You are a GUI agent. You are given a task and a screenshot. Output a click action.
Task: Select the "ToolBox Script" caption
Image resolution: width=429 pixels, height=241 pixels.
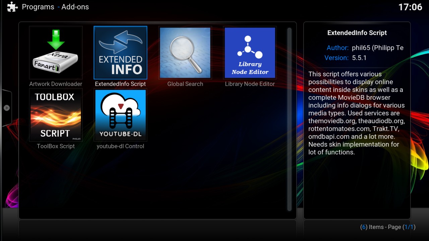(x=56, y=146)
